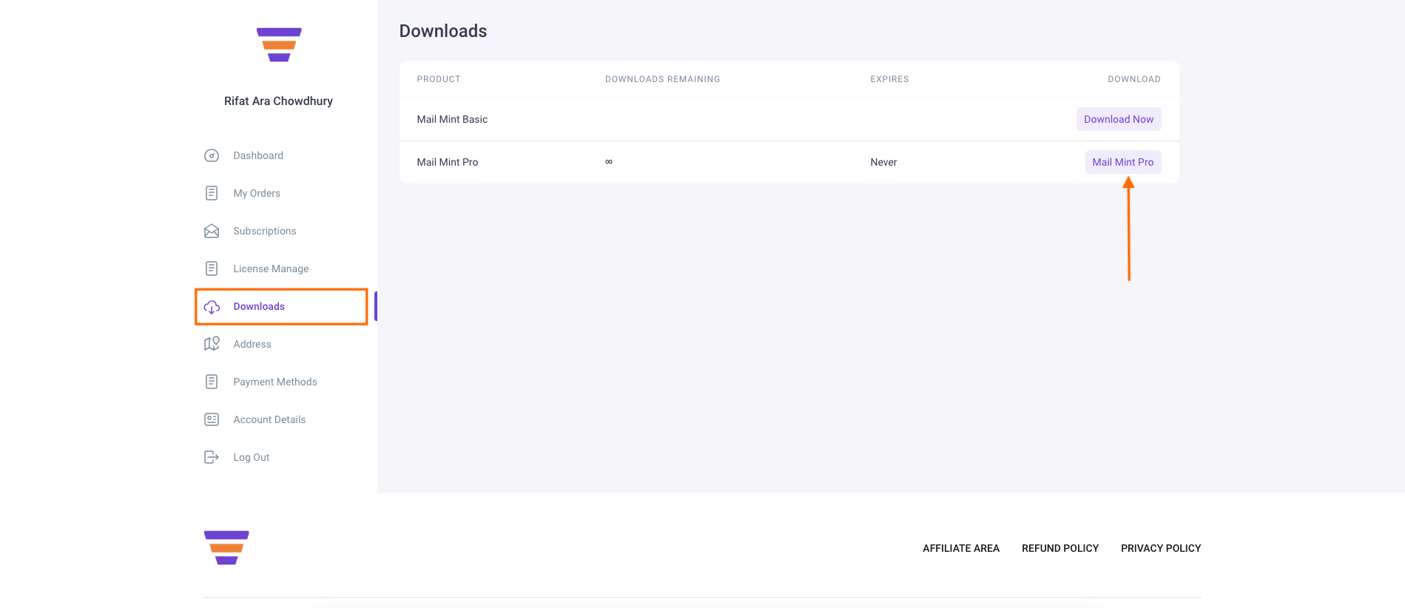This screenshot has height=608, width=1405.
Task: Click the Mail Mint Pro download button
Action: (x=1123, y=162)
